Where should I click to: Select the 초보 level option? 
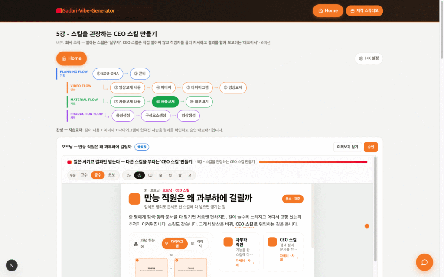click(111, 175)
